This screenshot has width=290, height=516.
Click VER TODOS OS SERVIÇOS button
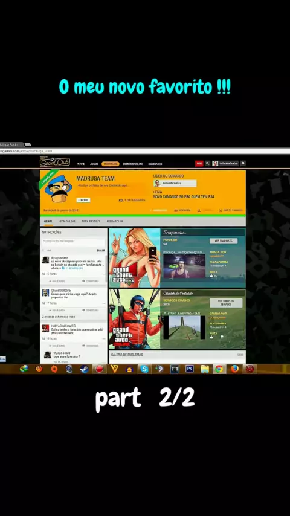(x=226, y=303)
